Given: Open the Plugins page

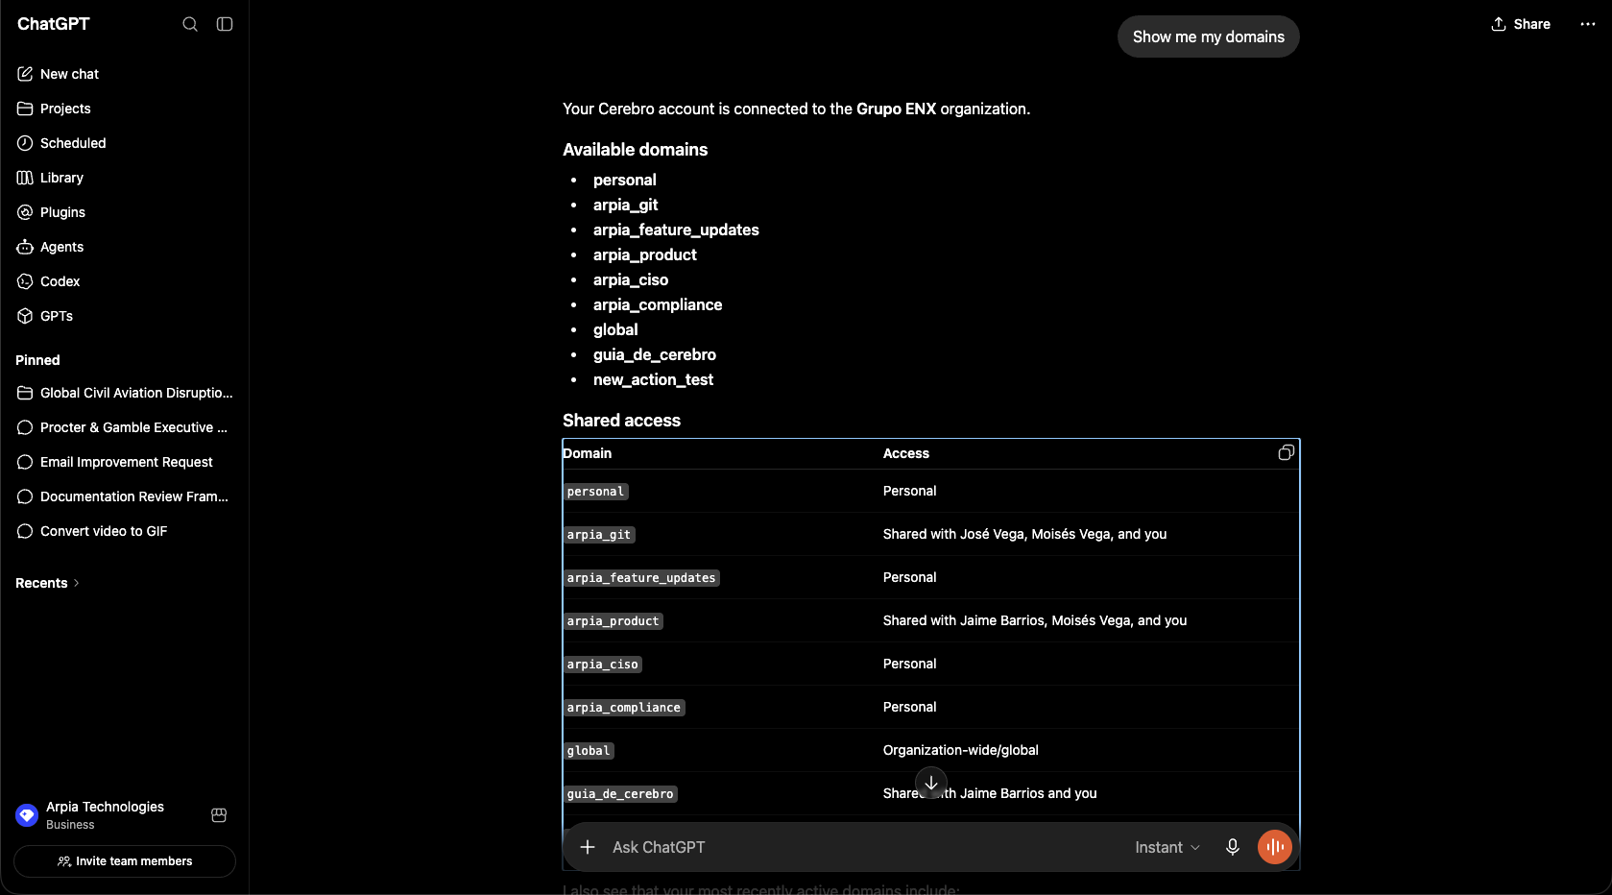Looking at the screenshot, I should click(x=125, y=212).
